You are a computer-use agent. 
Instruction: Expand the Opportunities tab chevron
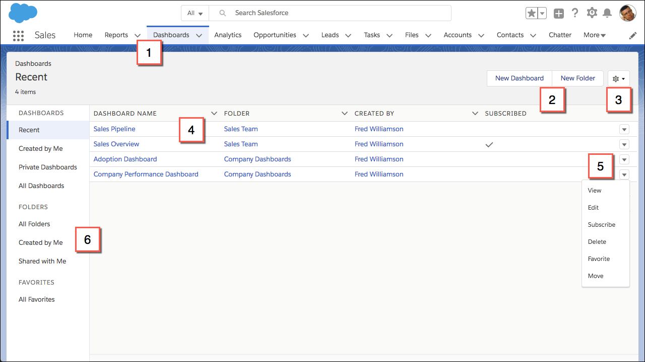(x=305, y=36)
